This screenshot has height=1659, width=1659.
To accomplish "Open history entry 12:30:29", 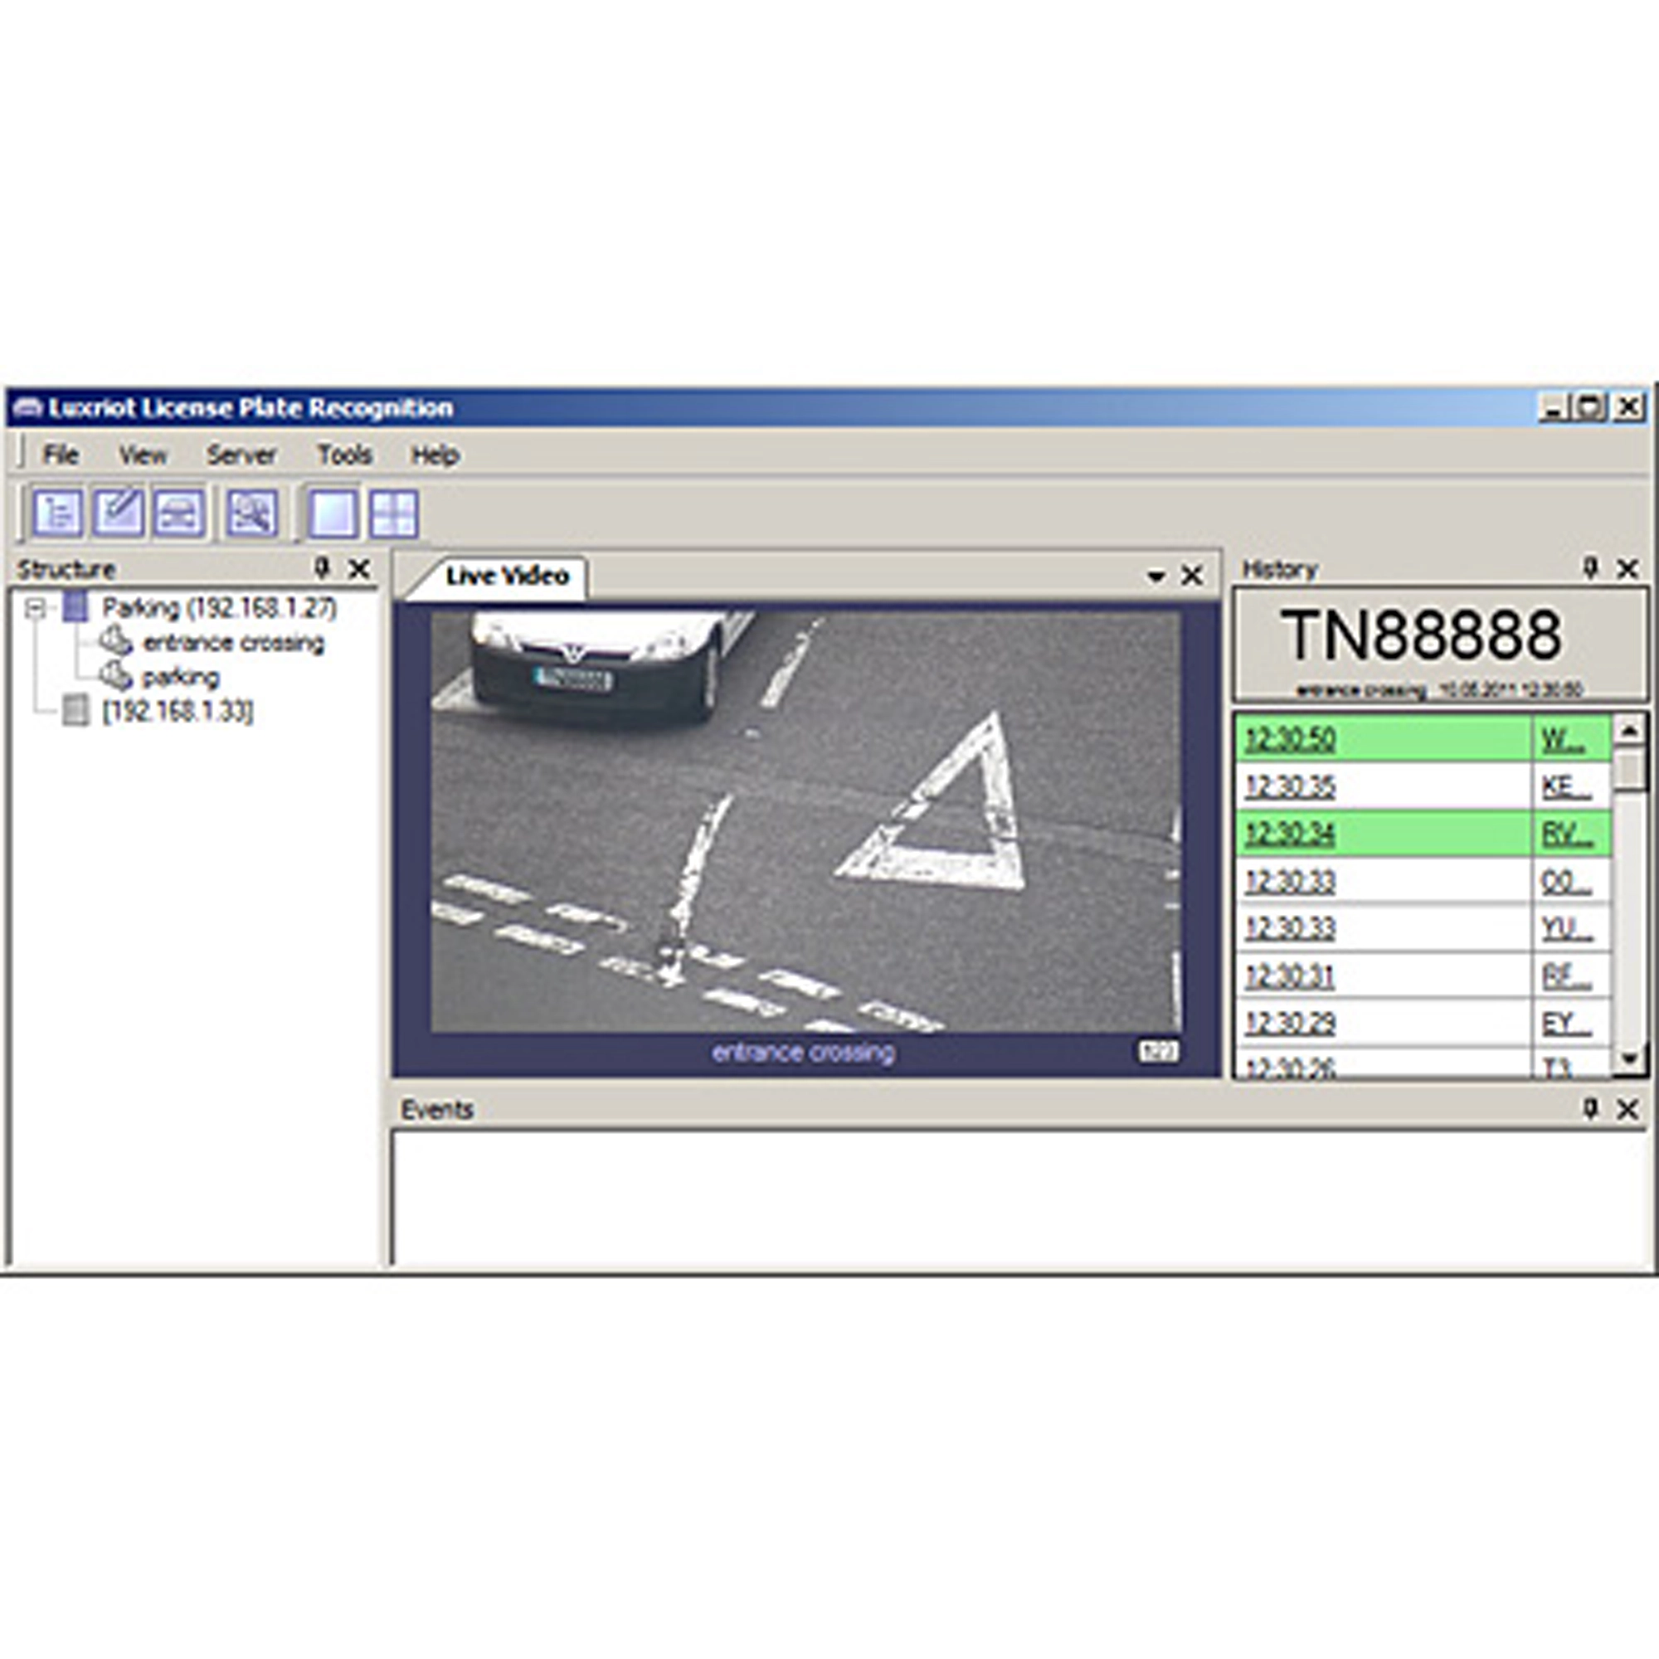I will [x=1291, y=1023].
